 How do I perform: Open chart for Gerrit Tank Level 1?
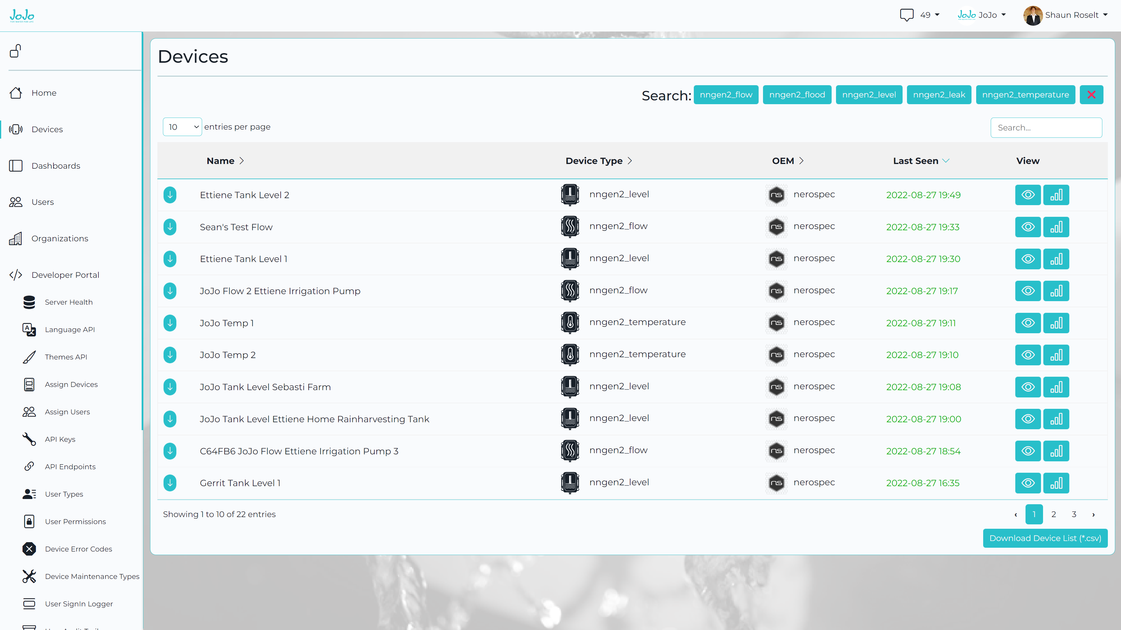click(1056, 483)
